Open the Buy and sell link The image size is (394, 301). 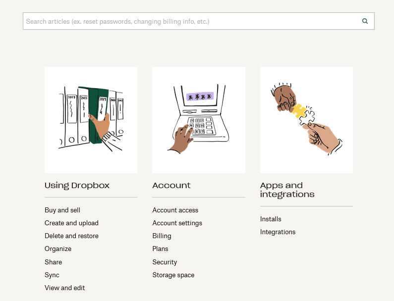point(62,210)
